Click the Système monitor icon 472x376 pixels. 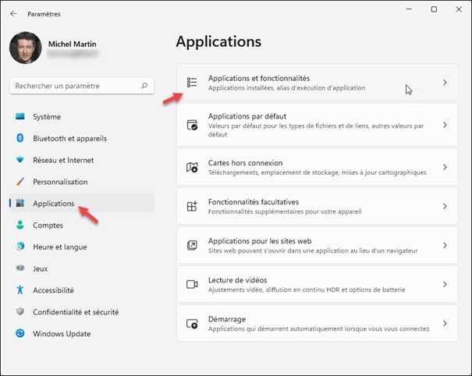click(x=20, y=116)
